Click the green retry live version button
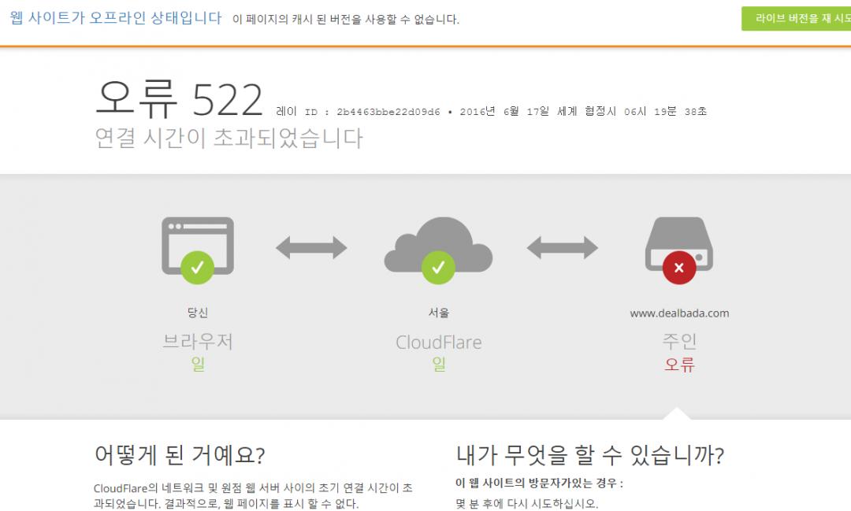851x511 pixels. click(796, 19)
